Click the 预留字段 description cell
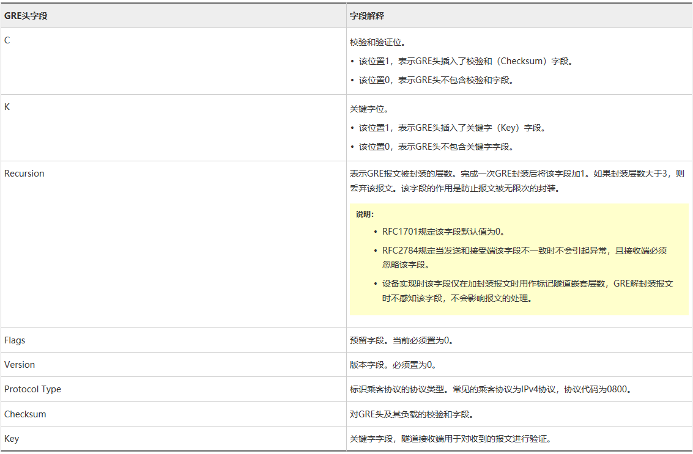 pos(404,340)
